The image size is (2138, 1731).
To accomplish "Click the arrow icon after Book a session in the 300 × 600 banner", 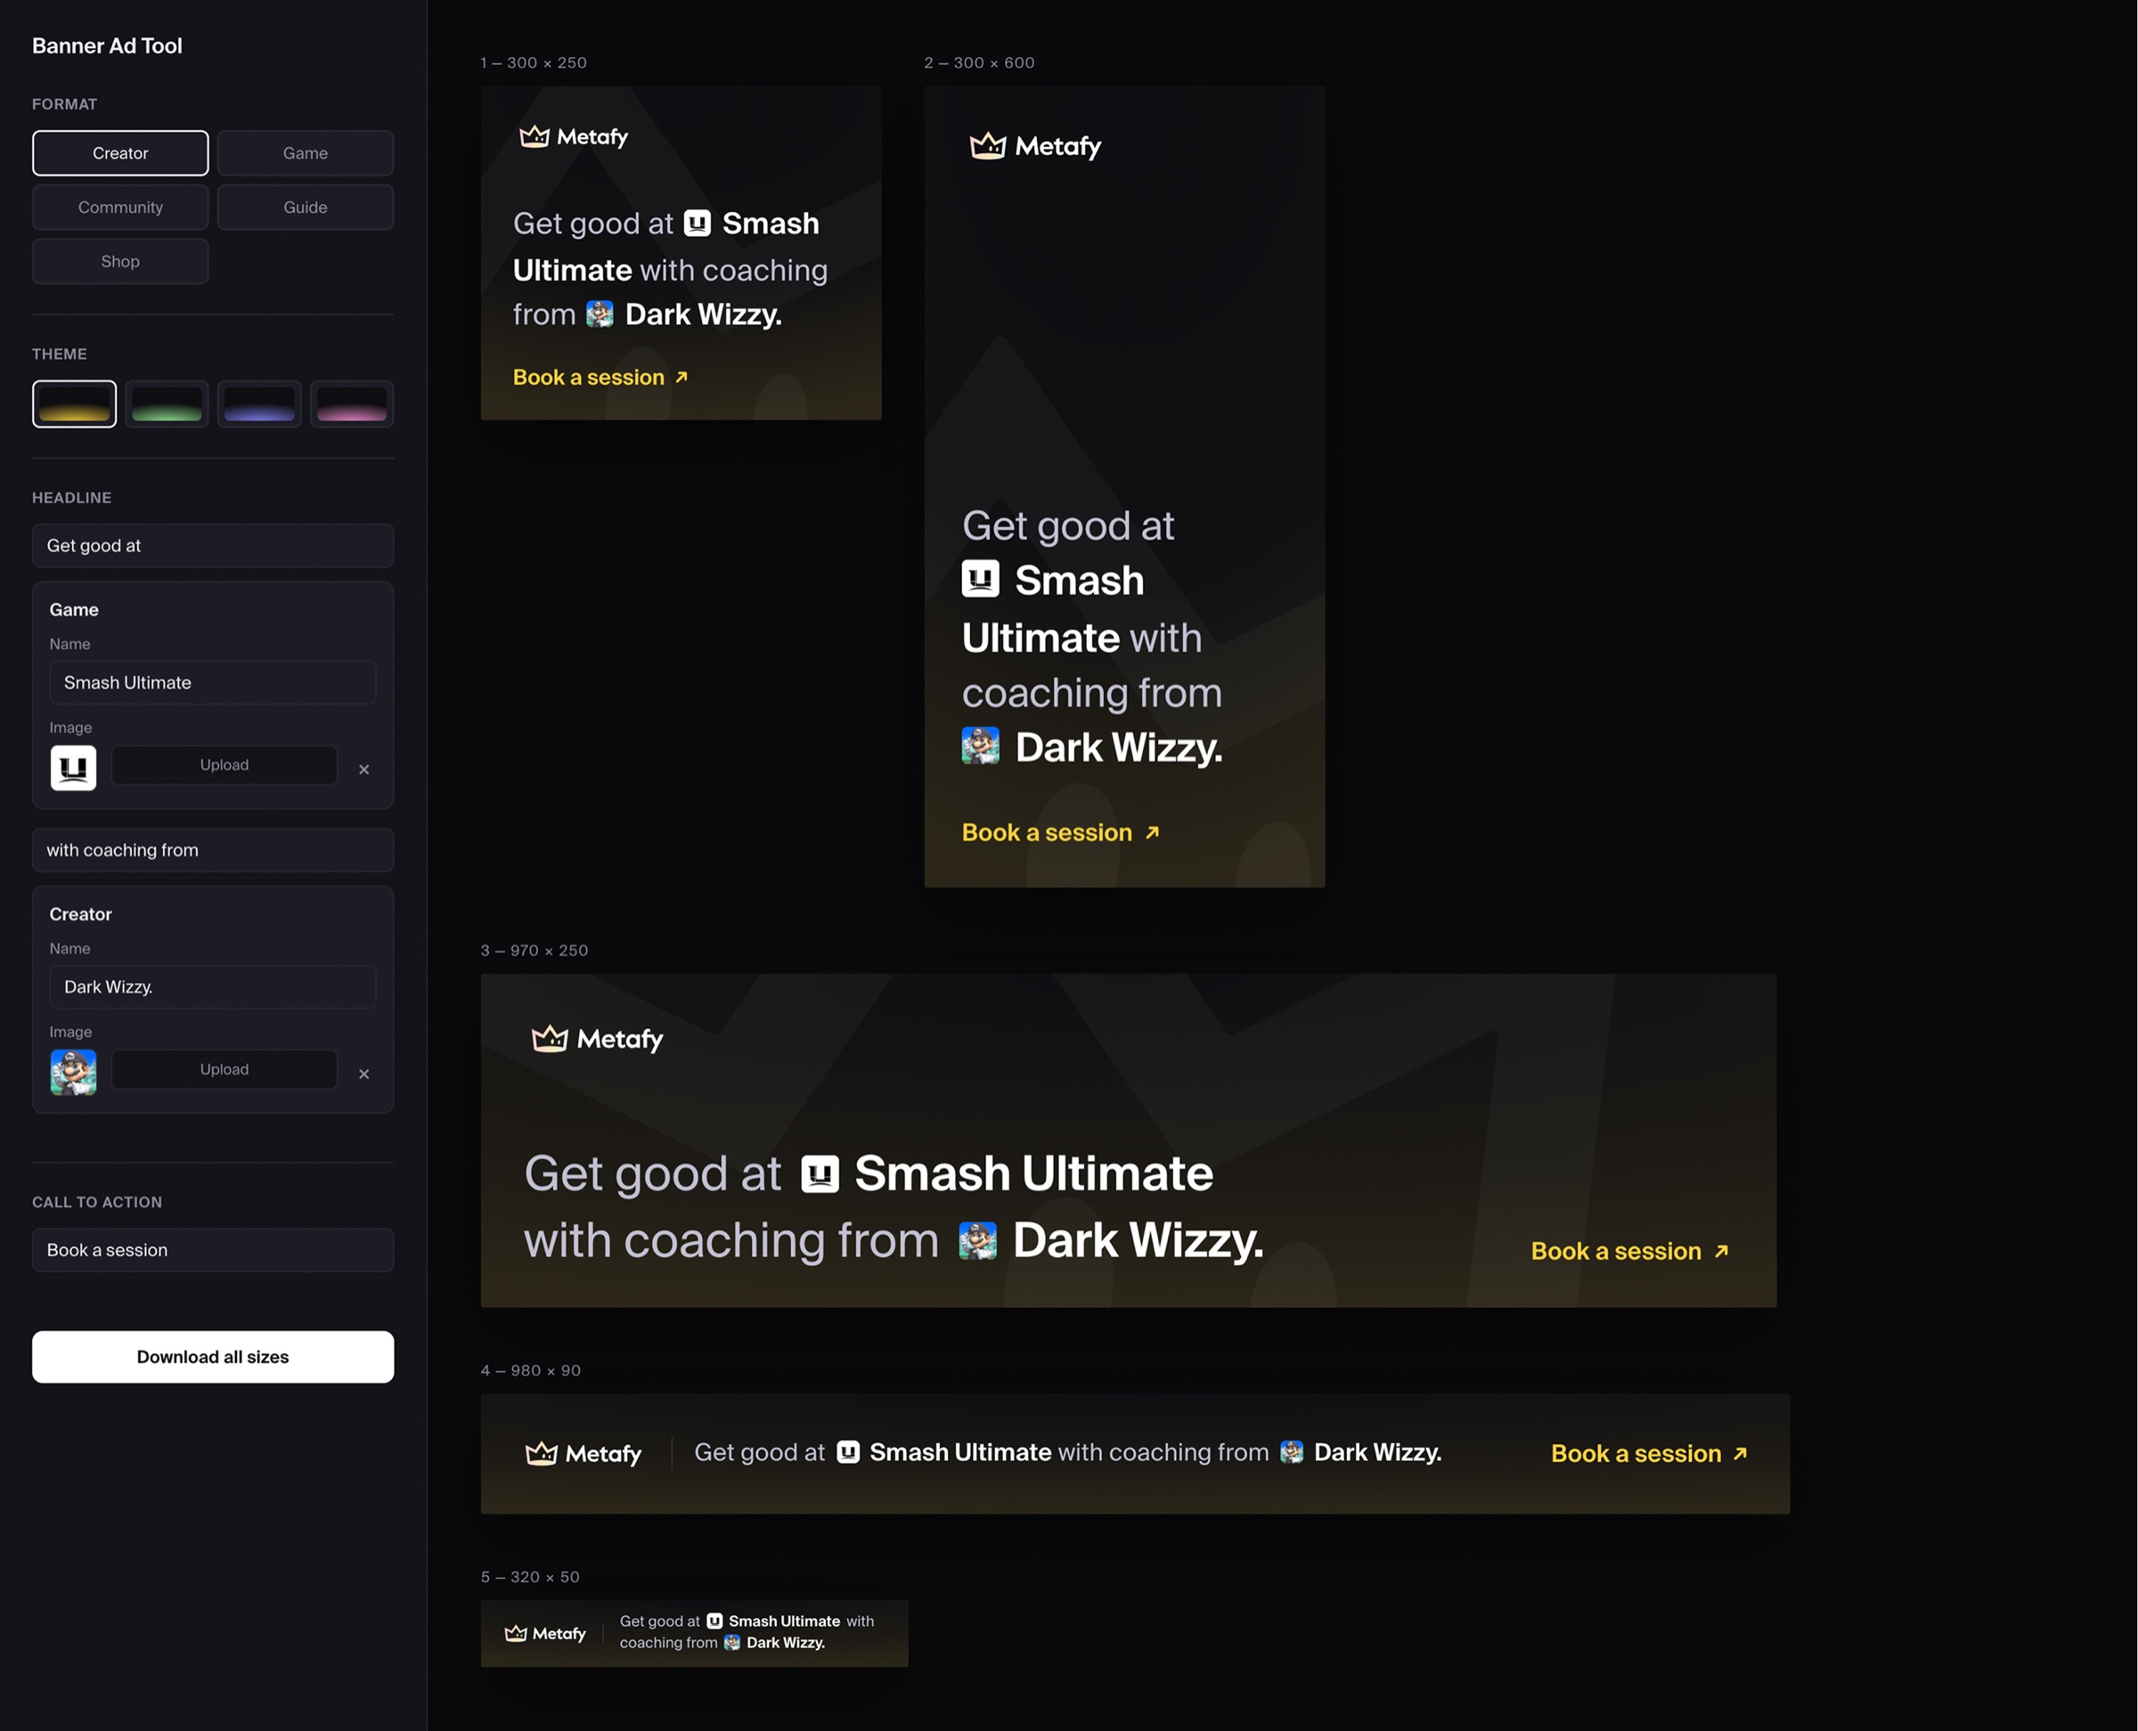I will [x=1152, y=833].
